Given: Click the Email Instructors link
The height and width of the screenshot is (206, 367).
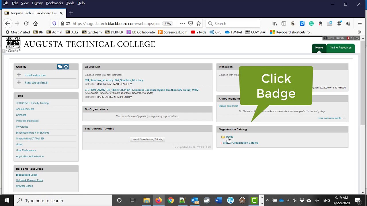Looking at the screenshot, I should coord(35,75).
